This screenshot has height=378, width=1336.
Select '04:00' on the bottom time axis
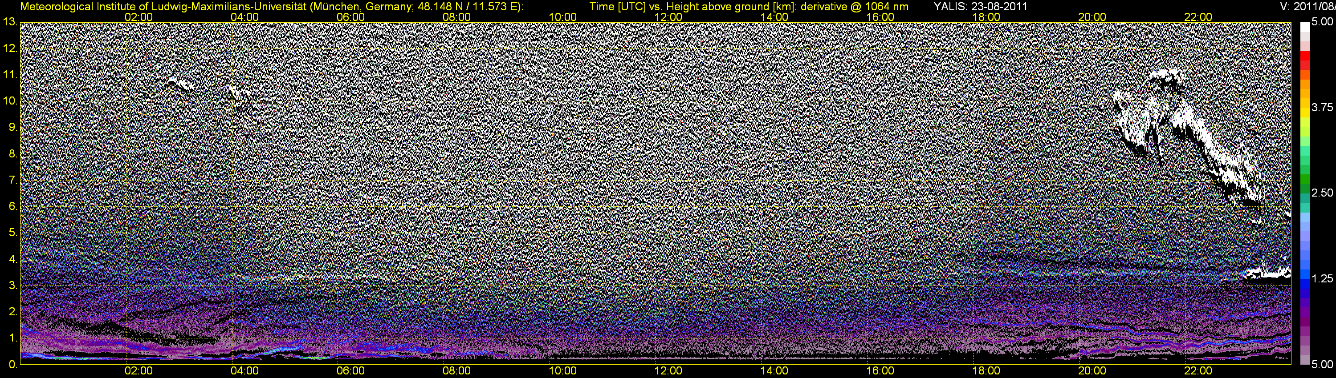(245, 371)
